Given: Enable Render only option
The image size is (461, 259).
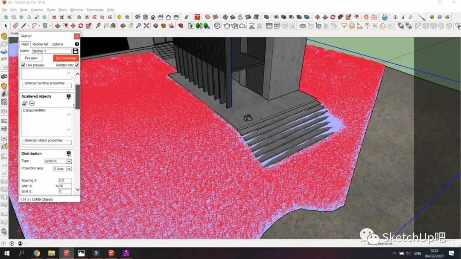Looking at the screenshot, I should pyautogui.click(x=77, y=65).
